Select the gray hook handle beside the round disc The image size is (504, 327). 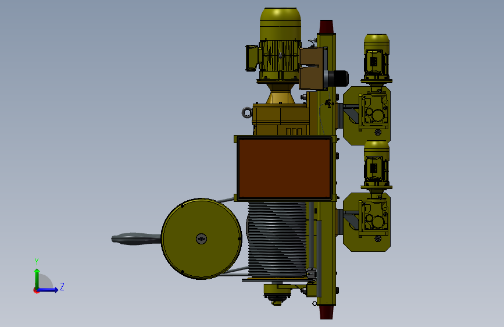pyautogui.click(x=136, y=239)
